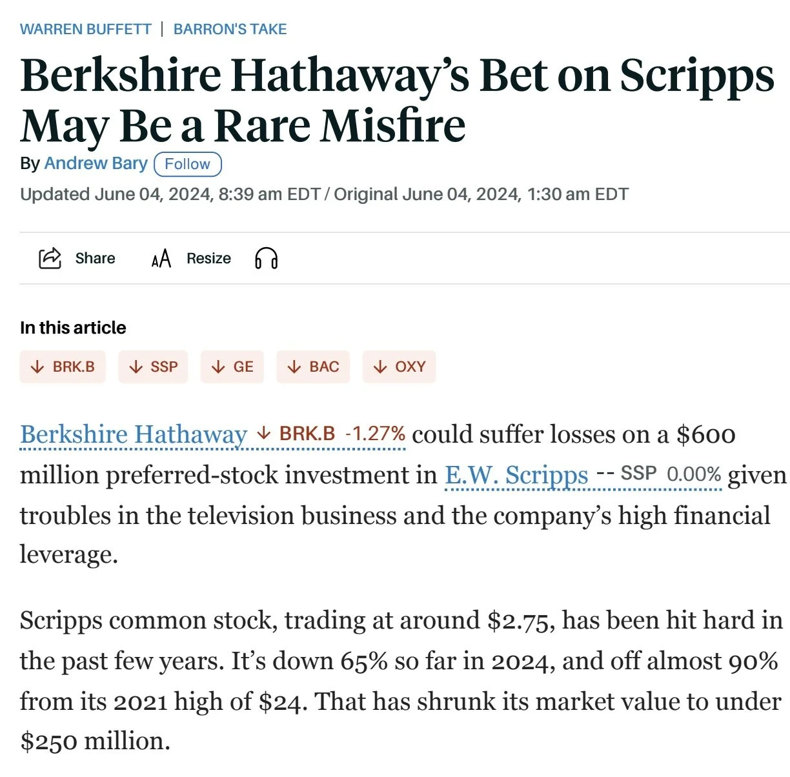Click the Resize text label
This screenshot has width=790, height=777.
(208, 258)
